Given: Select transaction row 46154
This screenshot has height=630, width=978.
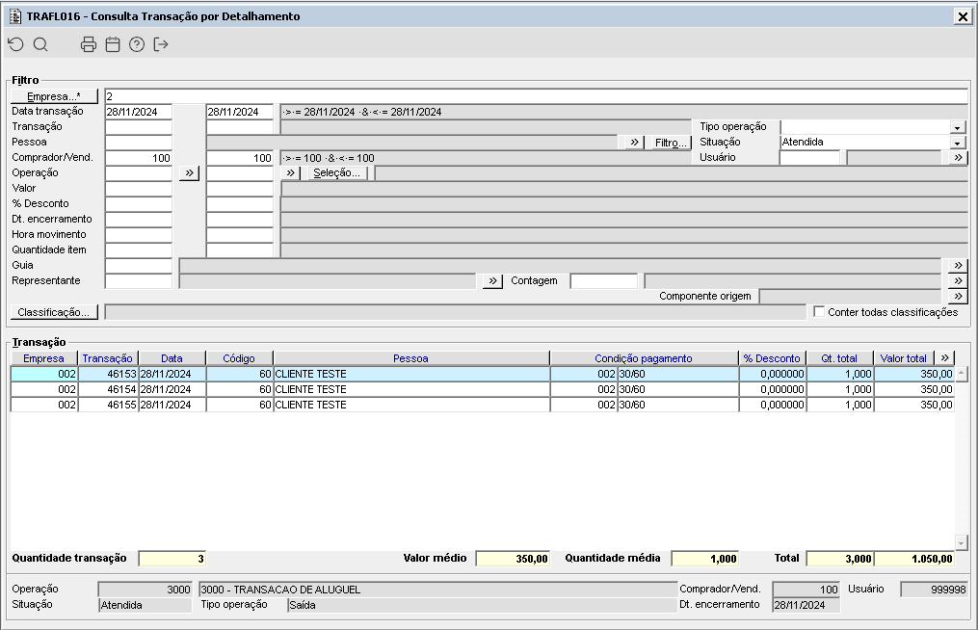Looking at the screenshot, I should coord(482,389).
